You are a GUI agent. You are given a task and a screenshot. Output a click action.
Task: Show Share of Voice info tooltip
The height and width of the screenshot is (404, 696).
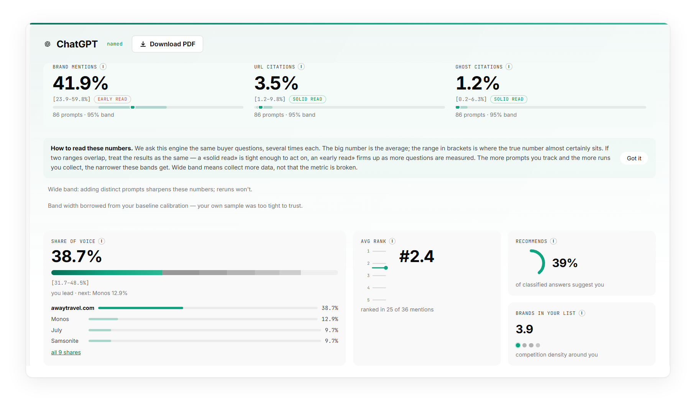(x=102, y=241)
